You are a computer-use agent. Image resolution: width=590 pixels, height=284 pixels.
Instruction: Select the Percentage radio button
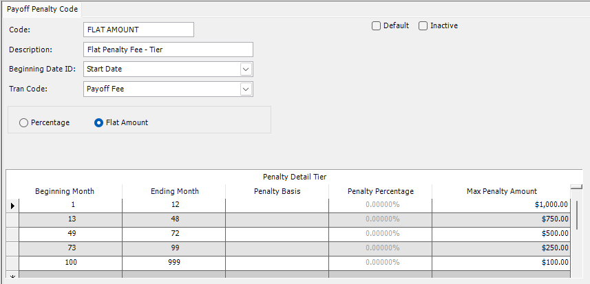(x=23, y=123)
